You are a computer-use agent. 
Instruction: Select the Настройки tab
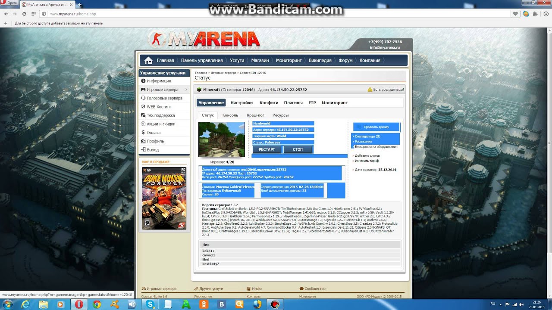tap(241, 103)
